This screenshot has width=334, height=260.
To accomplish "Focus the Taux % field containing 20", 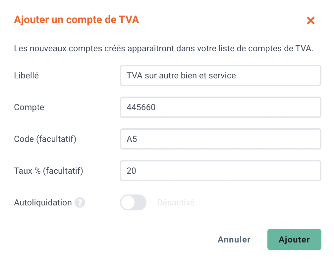I will pyautogui.click(x=220, y=171).
